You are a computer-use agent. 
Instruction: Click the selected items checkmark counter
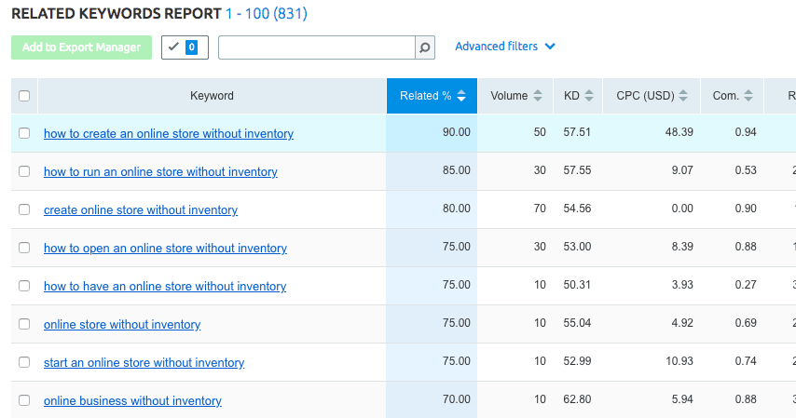point(185,47)
